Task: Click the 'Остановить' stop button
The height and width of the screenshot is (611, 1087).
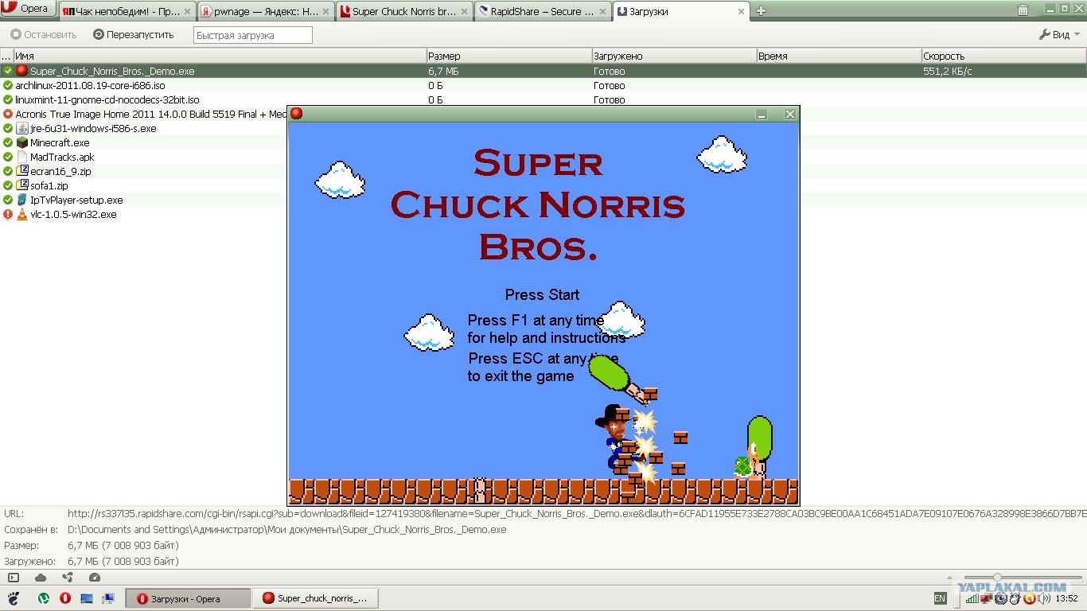Action: 44,35
